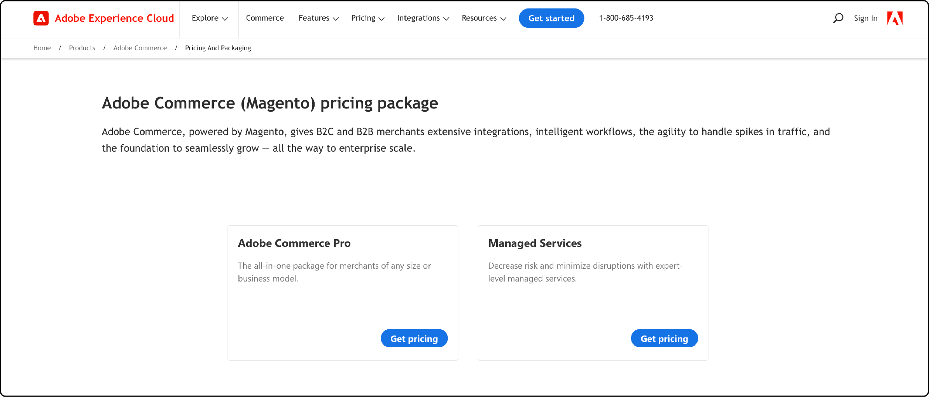
Task: Go to Adobe Commerce breadcrumb link
Action: click(140, 48)
